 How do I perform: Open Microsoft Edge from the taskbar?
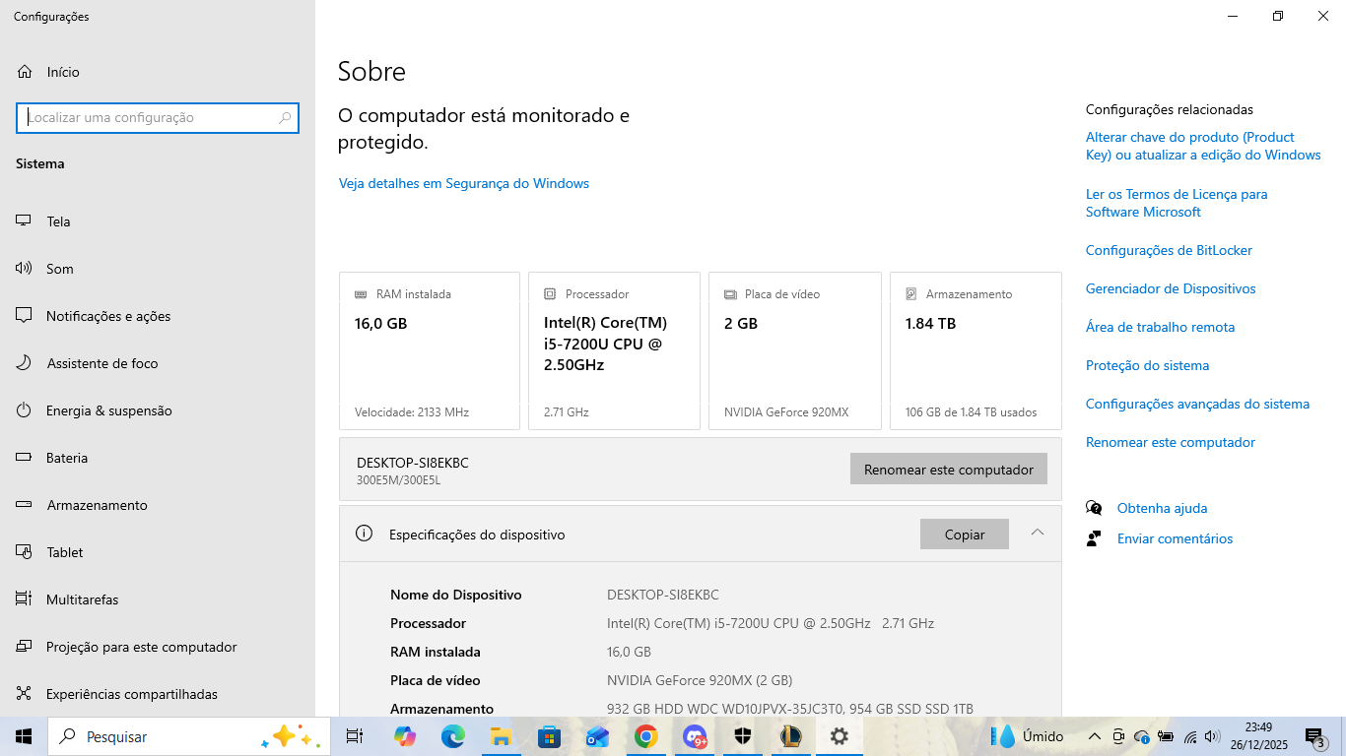(x=452, y=736)
